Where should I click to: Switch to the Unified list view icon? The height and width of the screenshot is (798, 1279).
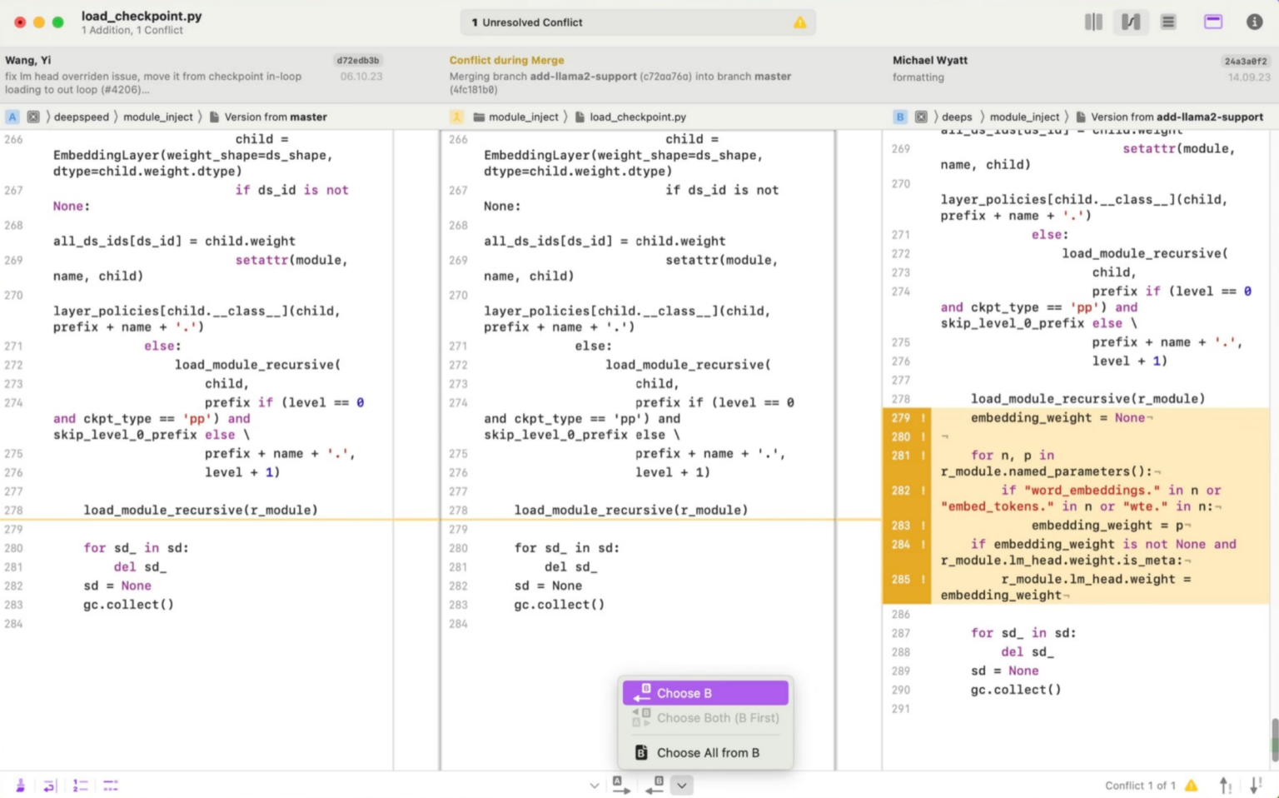click(x=1168, y=22)
